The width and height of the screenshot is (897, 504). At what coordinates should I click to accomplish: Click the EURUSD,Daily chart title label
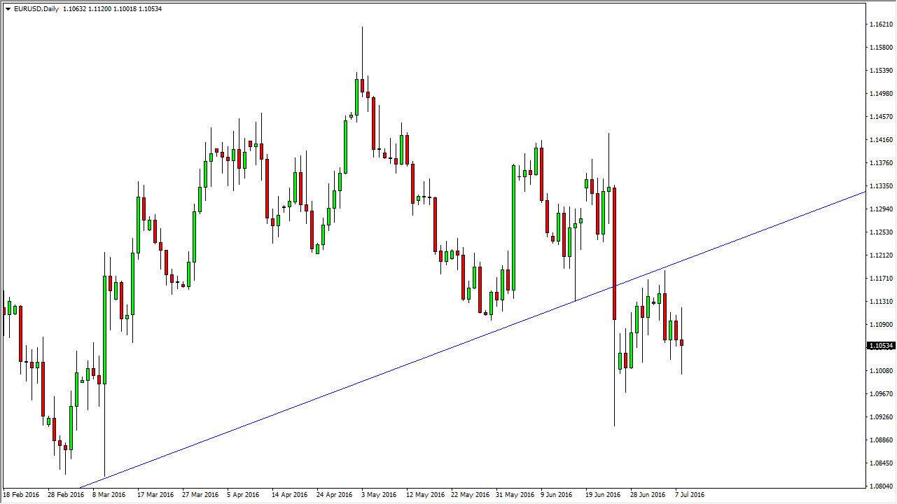pos(36,9)
